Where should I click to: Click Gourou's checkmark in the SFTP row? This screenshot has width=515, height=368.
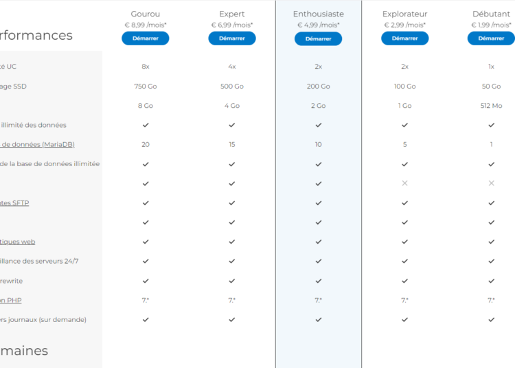tap(146, 203)
